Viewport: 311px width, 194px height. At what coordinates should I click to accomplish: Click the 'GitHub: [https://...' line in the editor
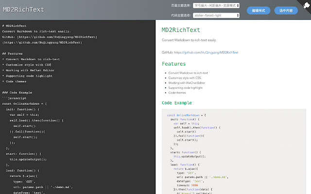coord(49,36)
